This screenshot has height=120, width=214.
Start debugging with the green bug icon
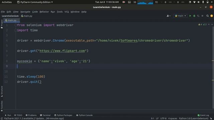coord(194,16)
